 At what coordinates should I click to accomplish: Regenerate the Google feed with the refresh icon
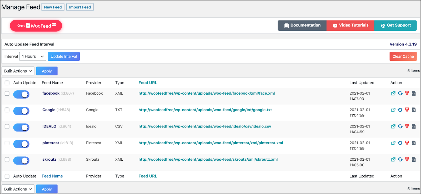click(x=400, y=110)
